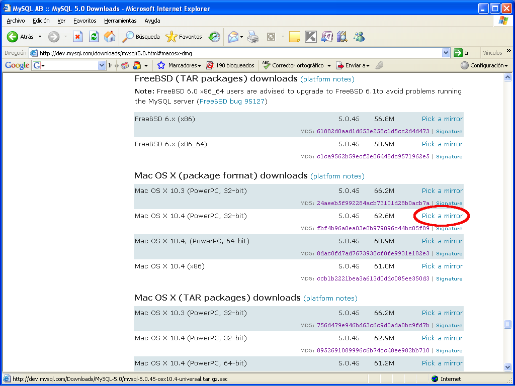Open platform notes beside FreeBSD TAR downloads
The height and width of the screenshot is (386, 515).
[x=327, y=79]
